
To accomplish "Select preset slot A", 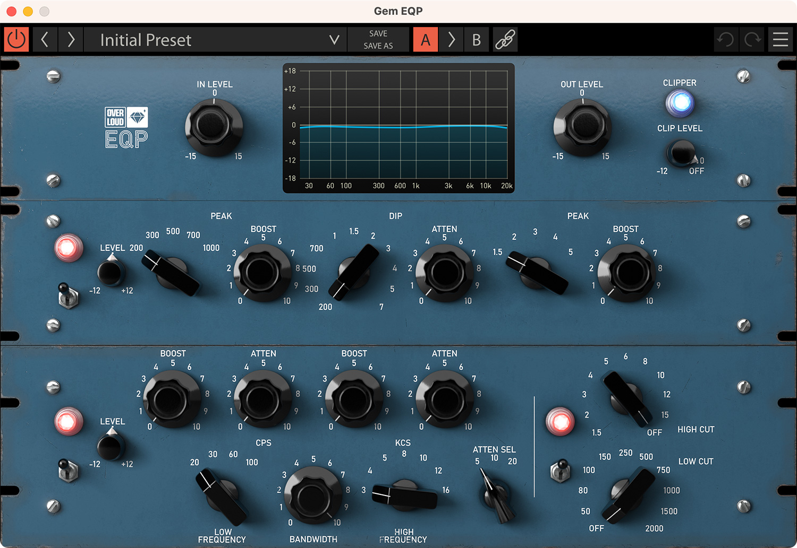I will 425,39.
